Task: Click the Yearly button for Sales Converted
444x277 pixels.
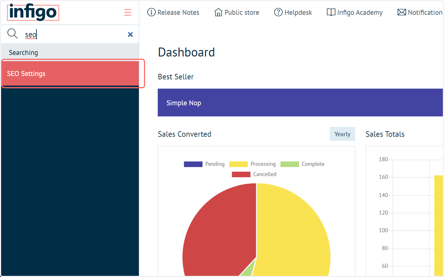Action: point(342,134)
